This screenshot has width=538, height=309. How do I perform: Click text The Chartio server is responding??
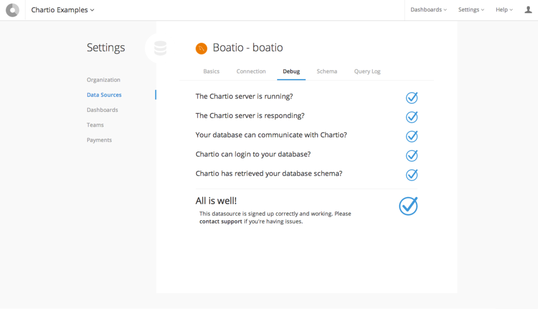(250, 116)
